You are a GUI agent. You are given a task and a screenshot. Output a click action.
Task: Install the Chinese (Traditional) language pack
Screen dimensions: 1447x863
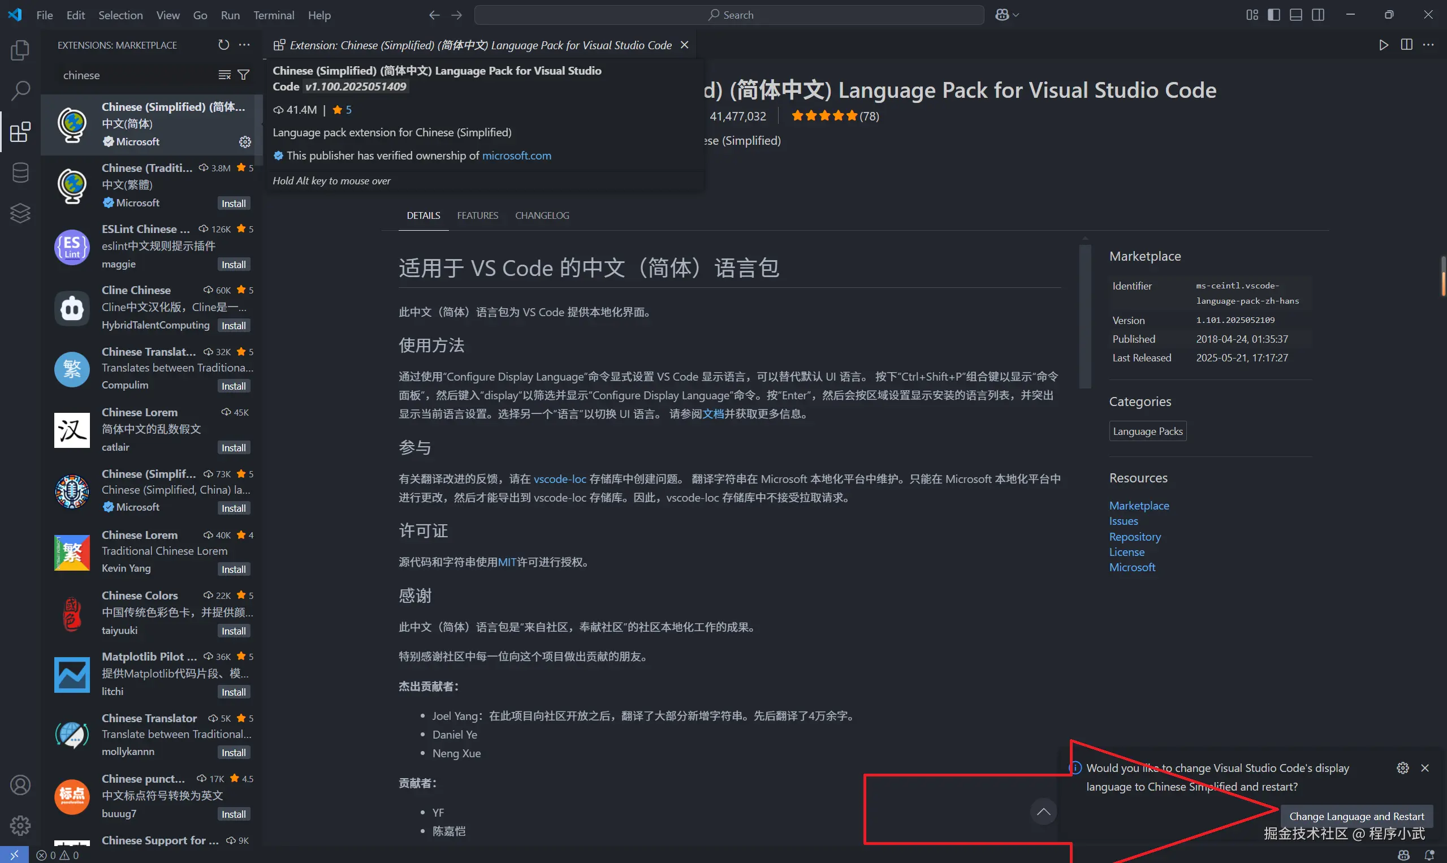234,204
